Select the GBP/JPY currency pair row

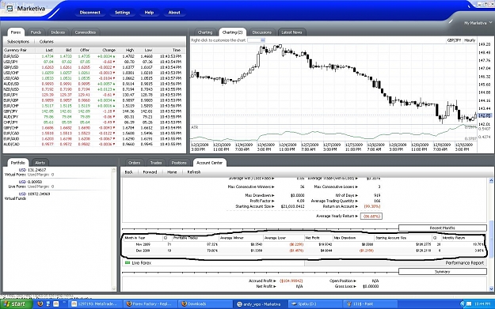tap(94, 111)
